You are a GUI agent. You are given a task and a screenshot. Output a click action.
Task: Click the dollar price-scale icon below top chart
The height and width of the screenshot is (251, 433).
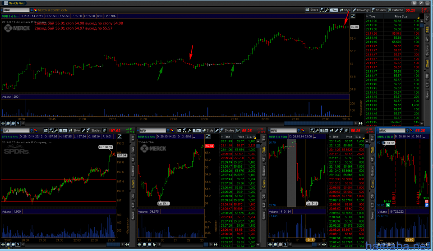(x=18, y=123)
